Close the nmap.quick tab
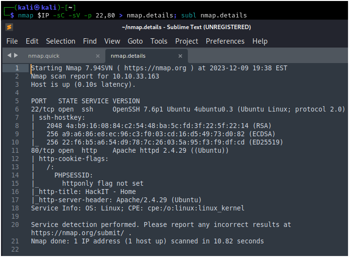The height and width of the screenshot is (257, 349). tap(98, 56)
